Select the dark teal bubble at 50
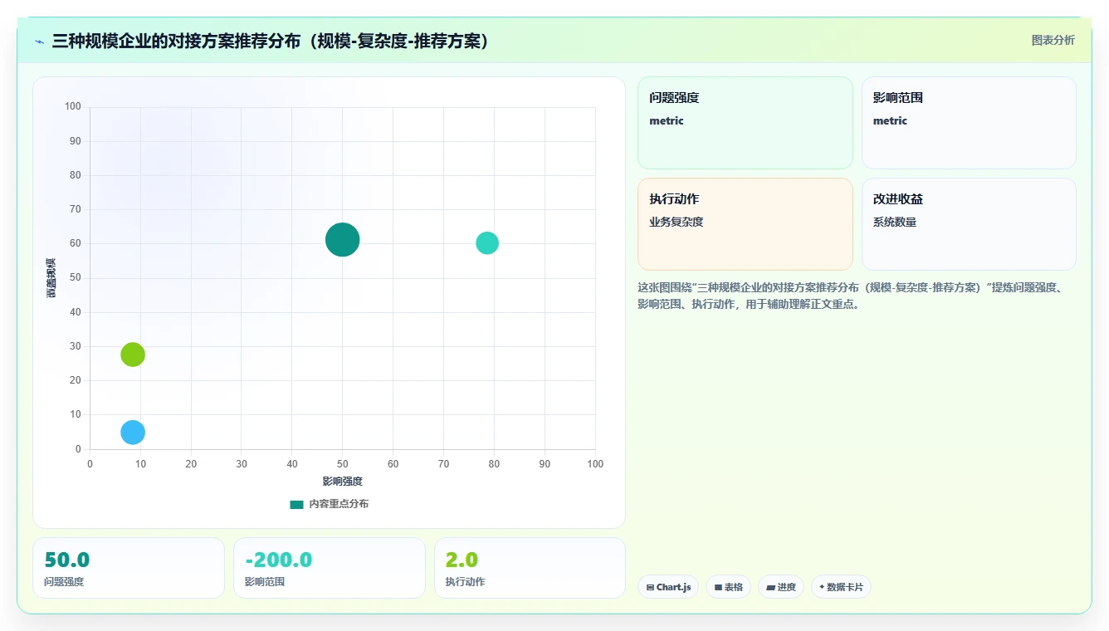 [x=342, y=240]
